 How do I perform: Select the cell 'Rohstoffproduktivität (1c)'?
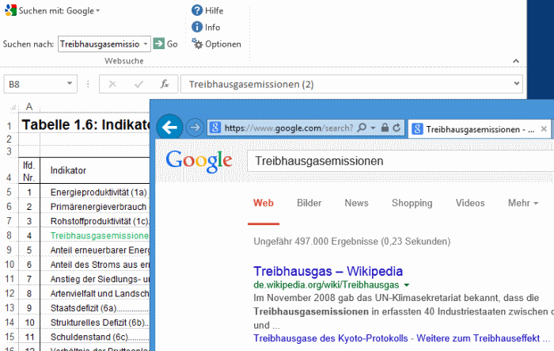(x=99, y=221)
